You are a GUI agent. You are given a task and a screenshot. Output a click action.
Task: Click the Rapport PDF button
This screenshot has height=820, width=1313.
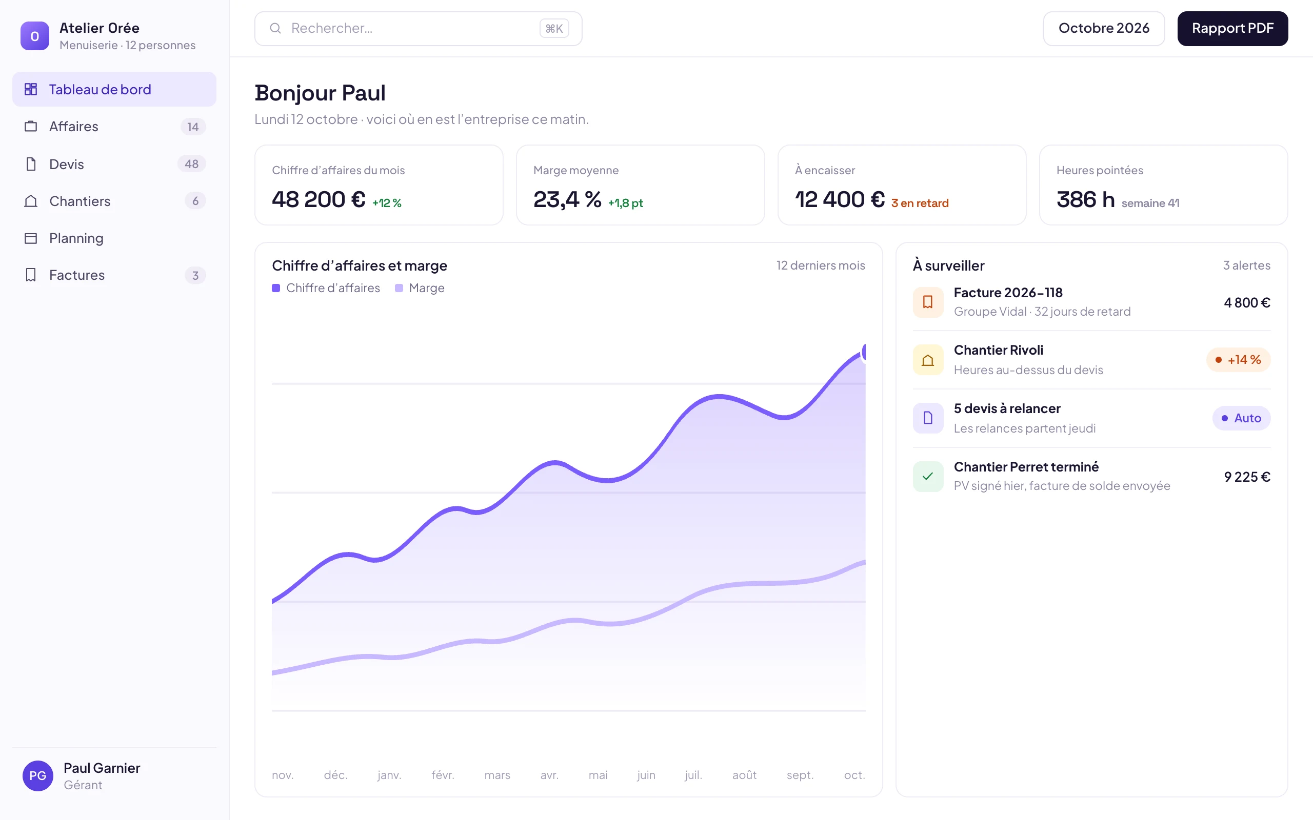pyautogui.click(x=1232, y=28)
